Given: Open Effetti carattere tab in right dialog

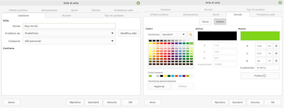Looking at the screenshot, I should coord(159,15).
